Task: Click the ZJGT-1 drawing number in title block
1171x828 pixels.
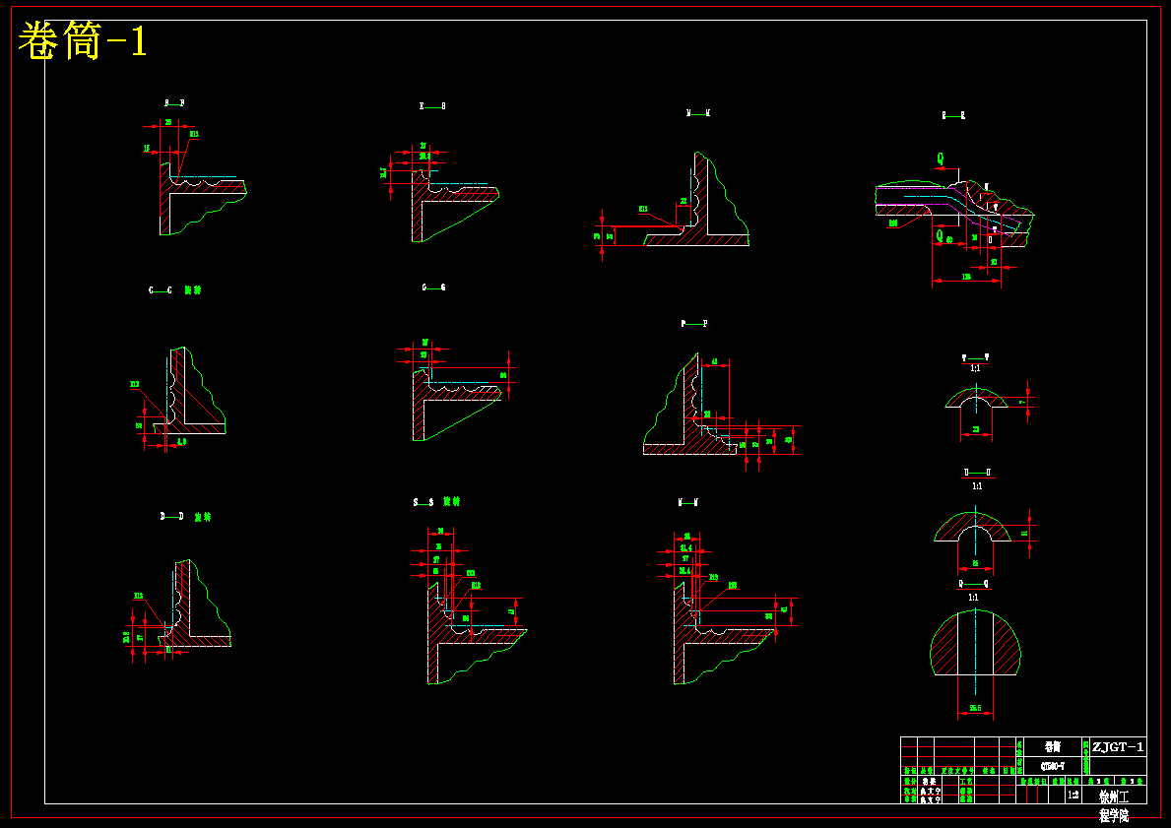Action: (x=1118, y=746)
